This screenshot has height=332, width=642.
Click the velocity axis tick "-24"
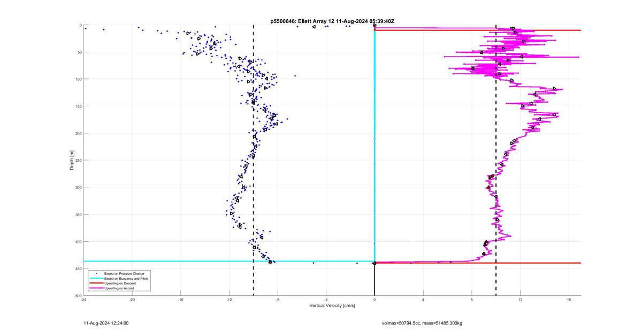(x=83, y=299)
